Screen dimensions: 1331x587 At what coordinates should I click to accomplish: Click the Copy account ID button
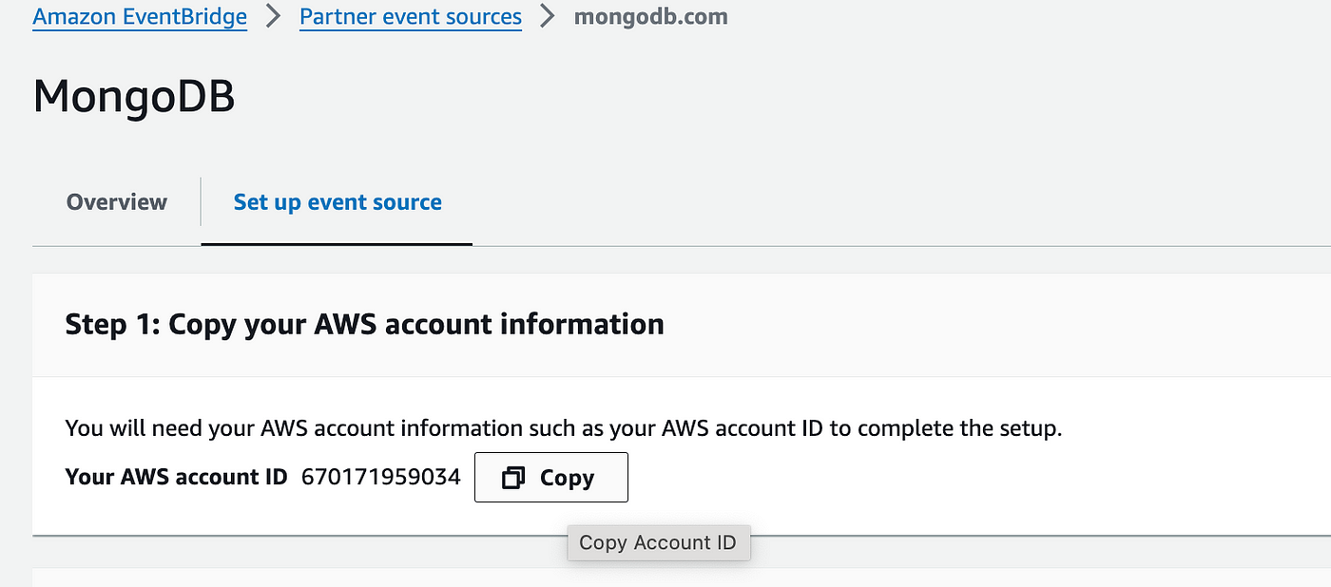(x=551, y=477)
